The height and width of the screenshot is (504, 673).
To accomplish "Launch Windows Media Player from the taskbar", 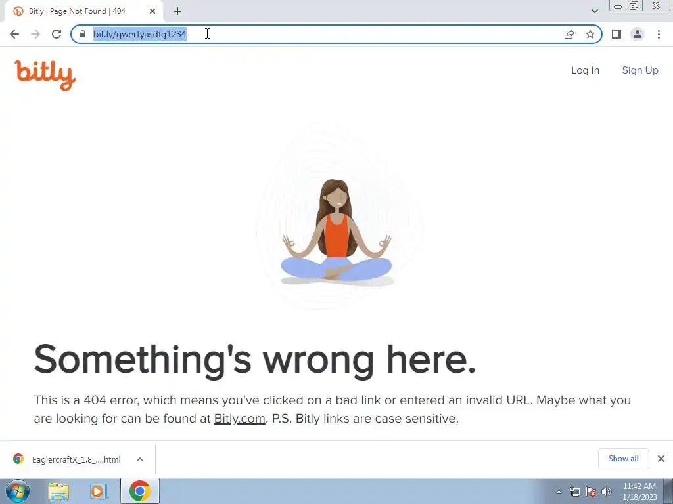I will point(98,491).
